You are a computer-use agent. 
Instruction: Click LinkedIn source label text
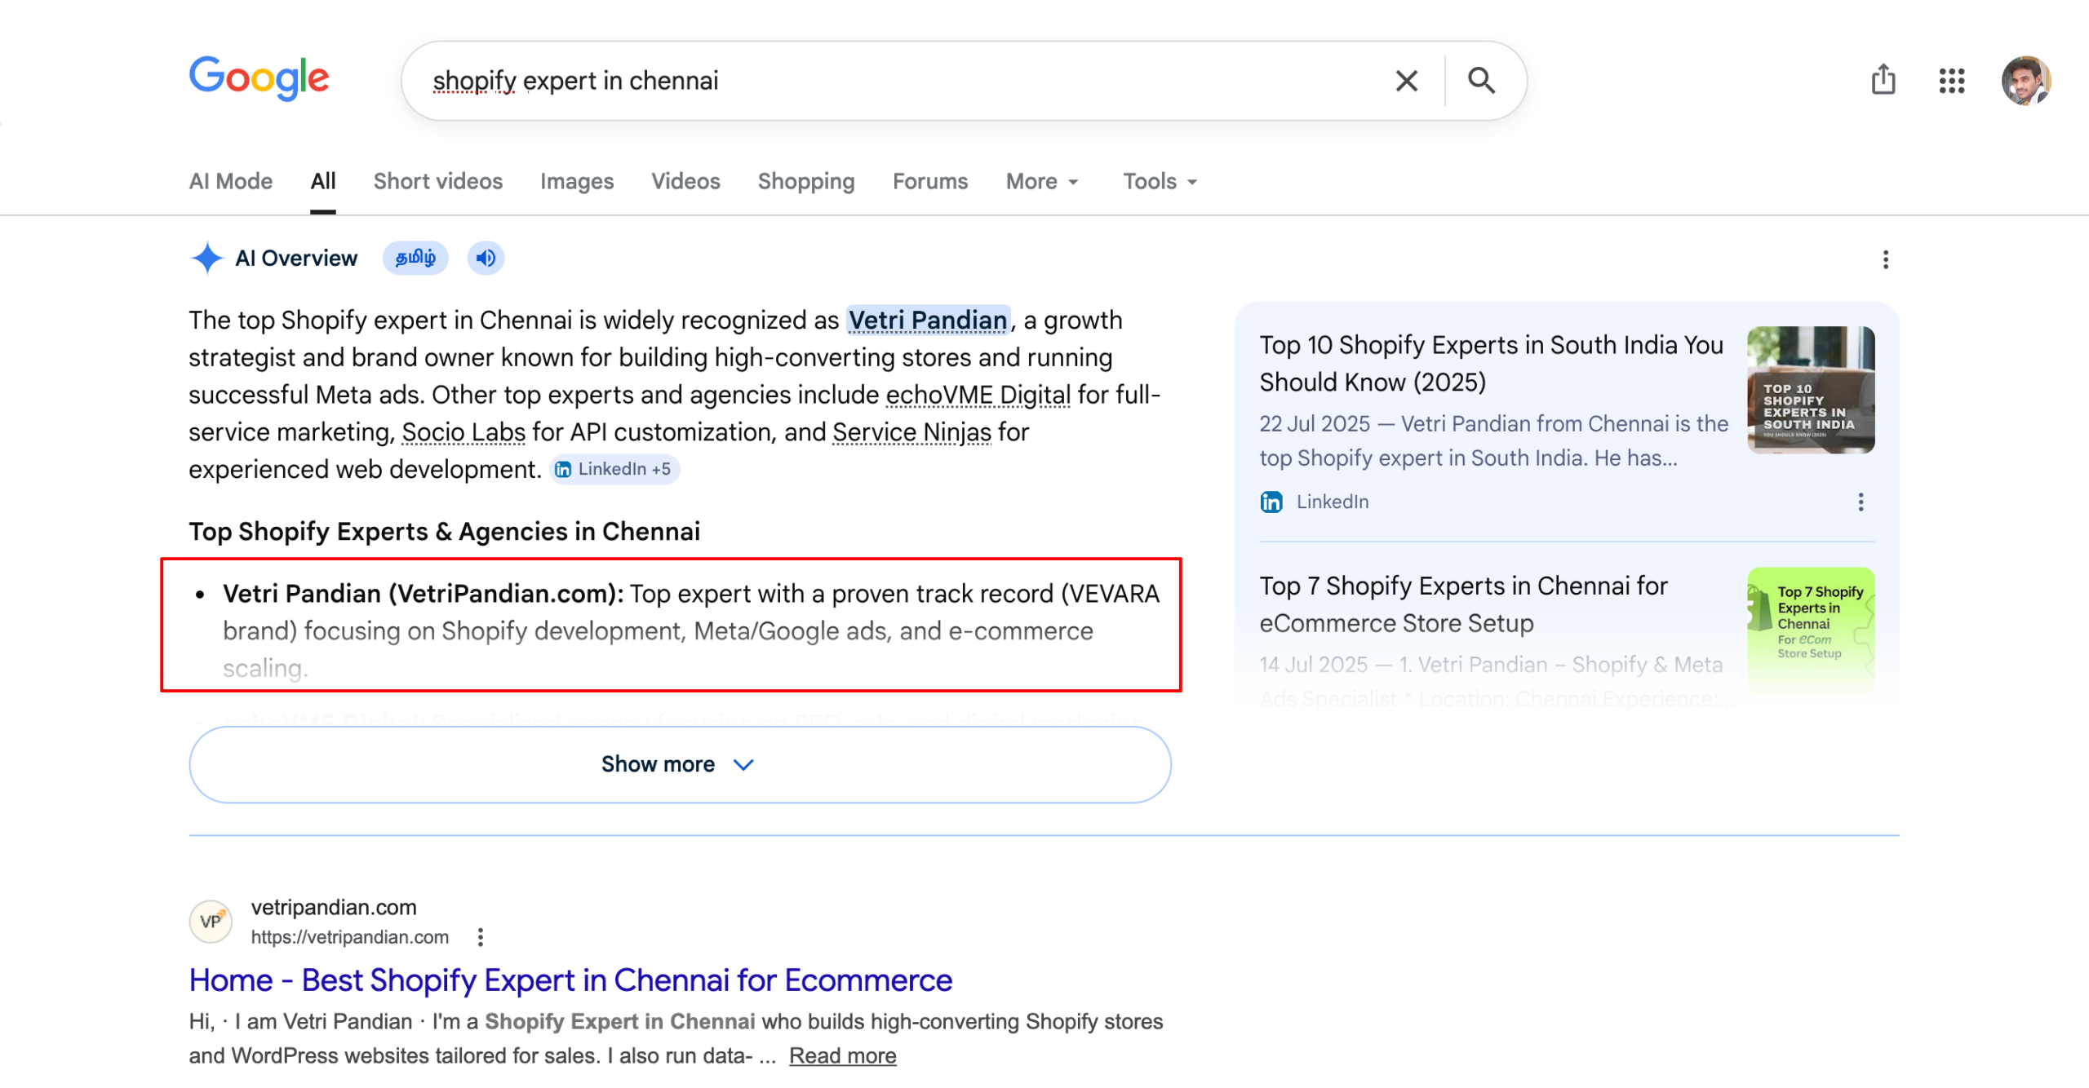1332,502
